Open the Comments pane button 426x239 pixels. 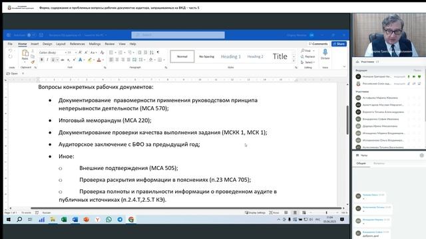tap(318, 44)
